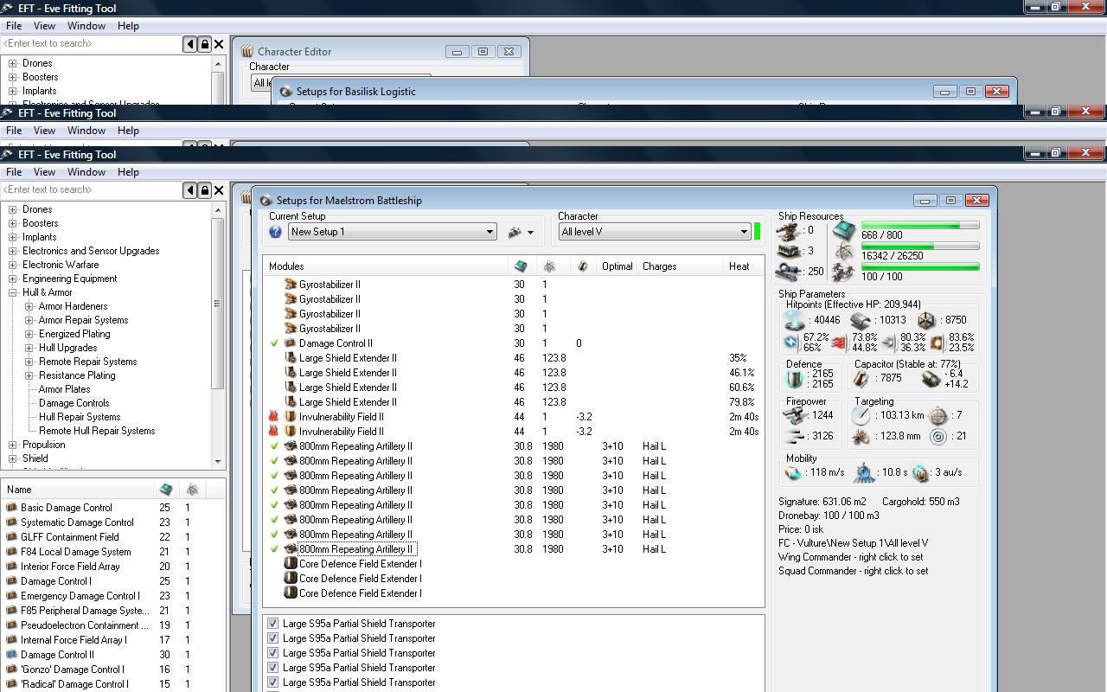Click the Defence shield icon showing 2165

tap(795, 378)
